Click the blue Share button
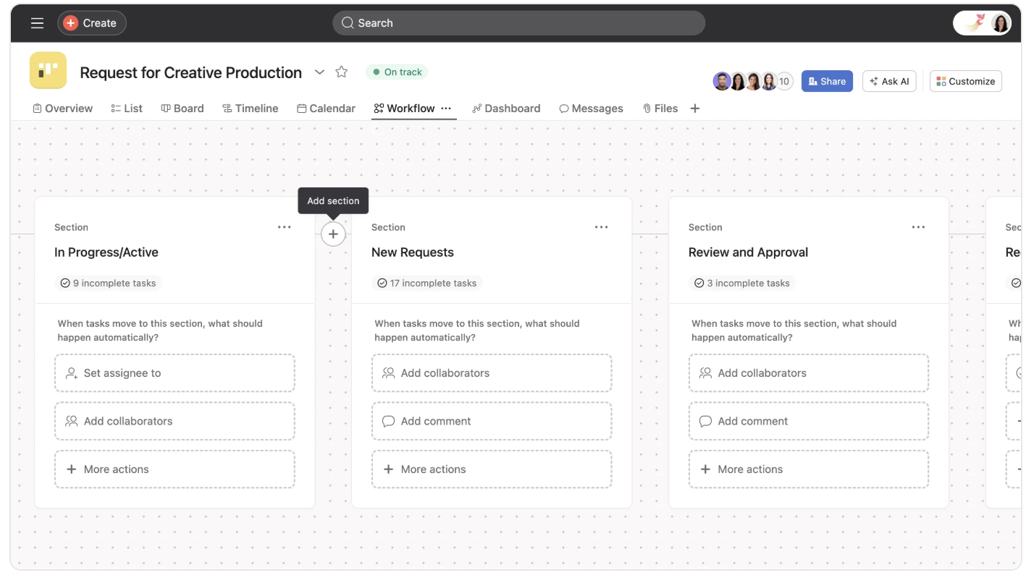Image resolution: width=1034 pixels, height=583 pixels. coord(827,80)
